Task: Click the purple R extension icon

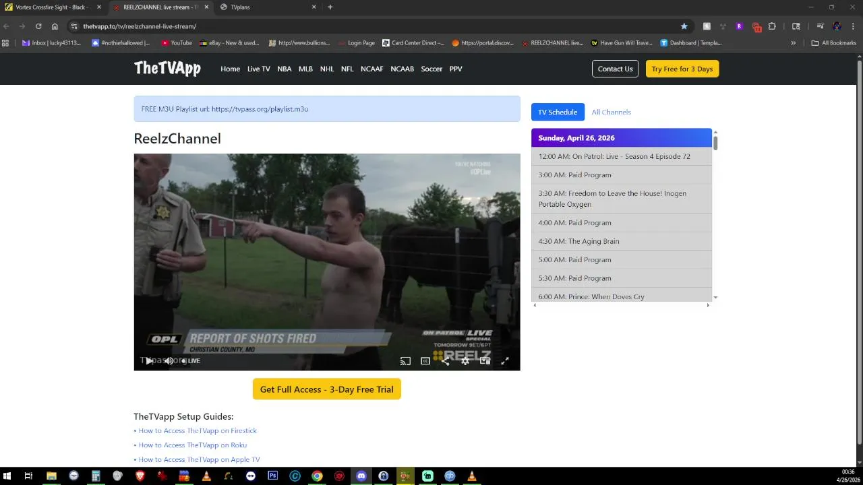Action: coord(740,26)
